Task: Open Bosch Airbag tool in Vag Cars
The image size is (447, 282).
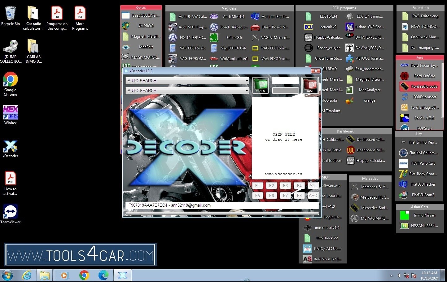Action: (x=229, y=27)
